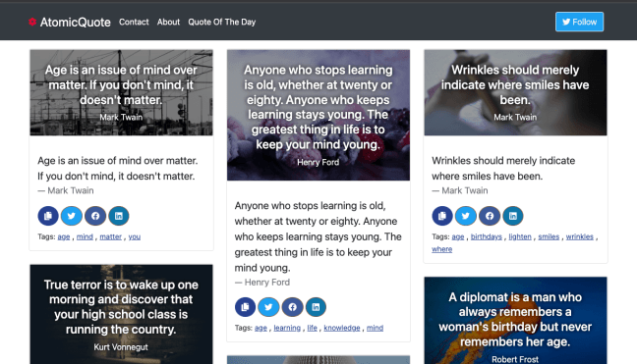Viewport: 637px width, 364px height.
Task: Open 'mind' tag under 'Age is an issue' quote
Action: [85, 236]
